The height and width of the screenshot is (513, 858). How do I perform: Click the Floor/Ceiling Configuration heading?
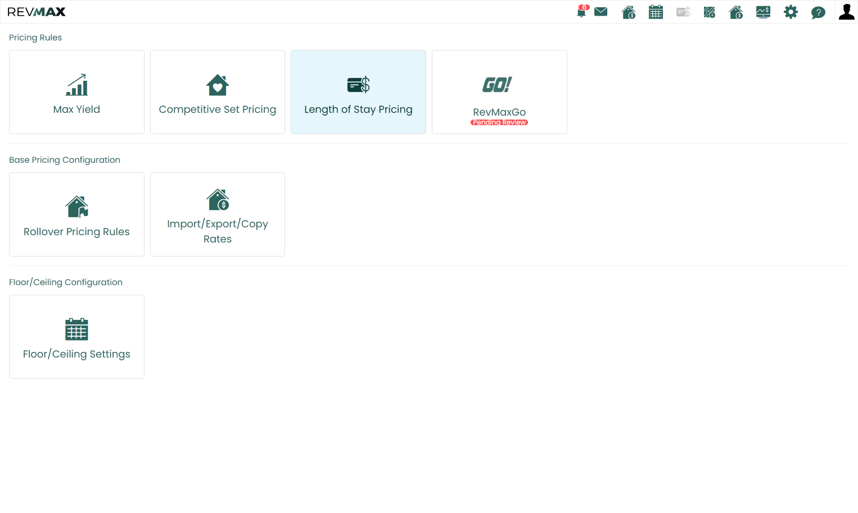66,282
